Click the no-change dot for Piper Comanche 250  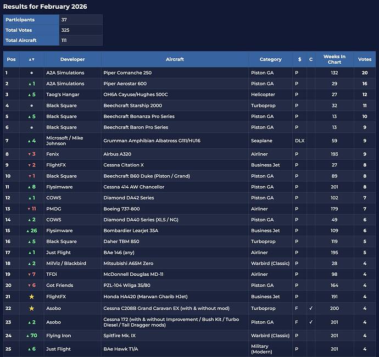31,72
